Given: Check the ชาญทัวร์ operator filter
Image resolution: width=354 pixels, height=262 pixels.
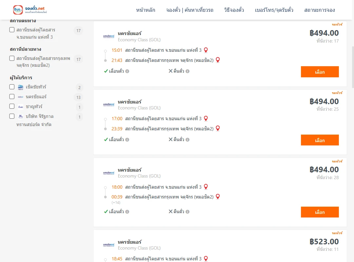Looking at the screenshot, I should pyautogui.click(x=12, y=106).
